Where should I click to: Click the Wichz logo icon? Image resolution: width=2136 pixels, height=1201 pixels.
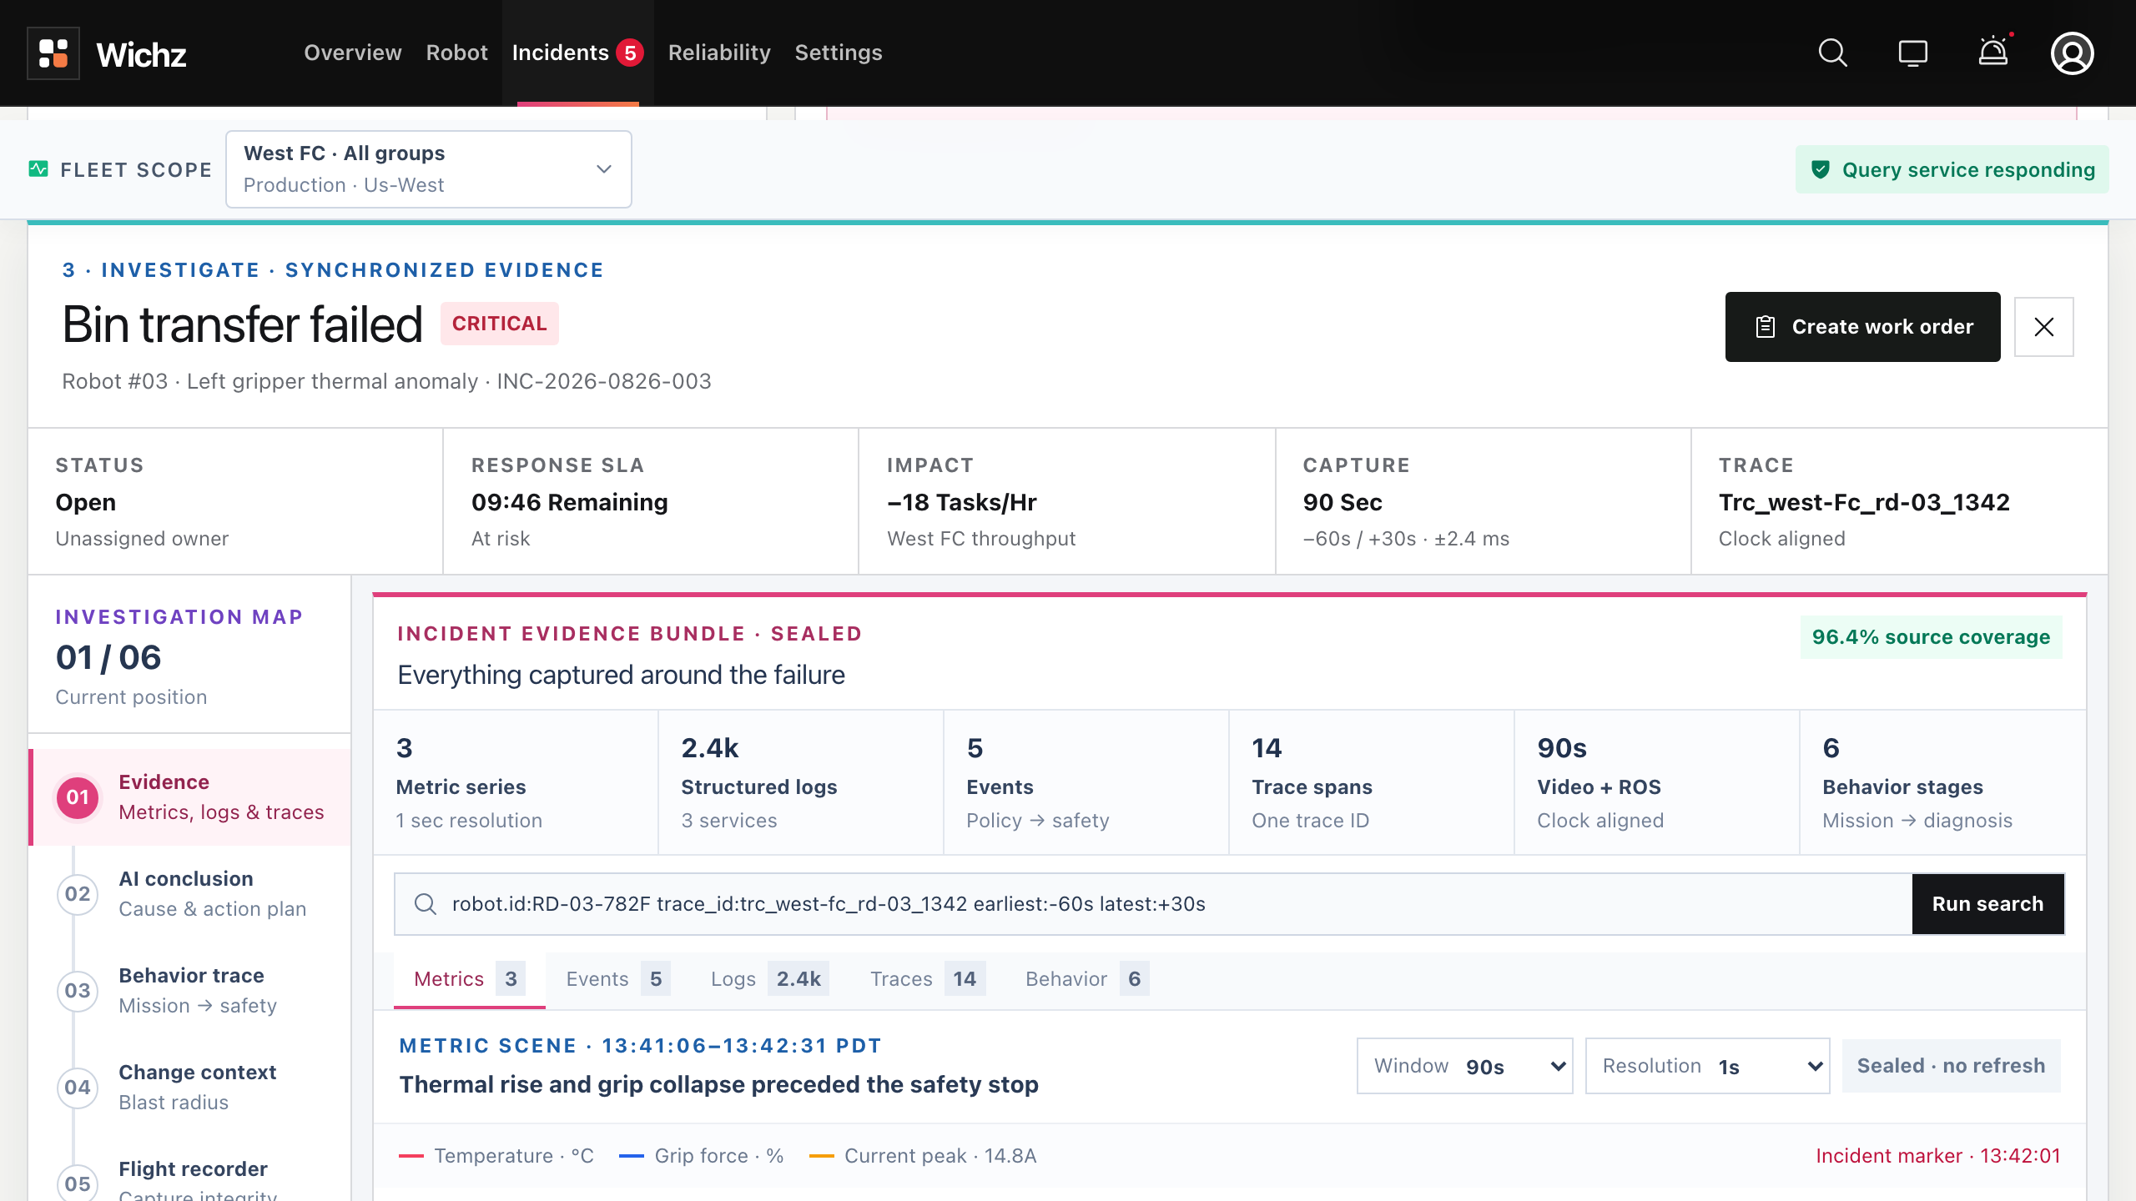pos(53,53)
